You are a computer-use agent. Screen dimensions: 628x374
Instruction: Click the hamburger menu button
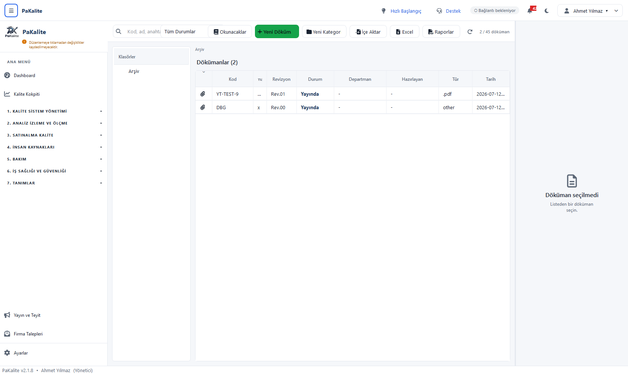(x=11, y=10)
